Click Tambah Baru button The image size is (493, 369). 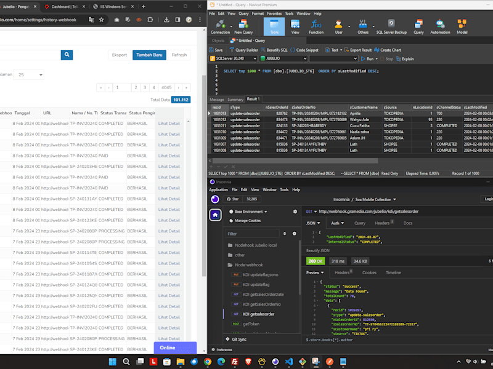click(149, 55)
